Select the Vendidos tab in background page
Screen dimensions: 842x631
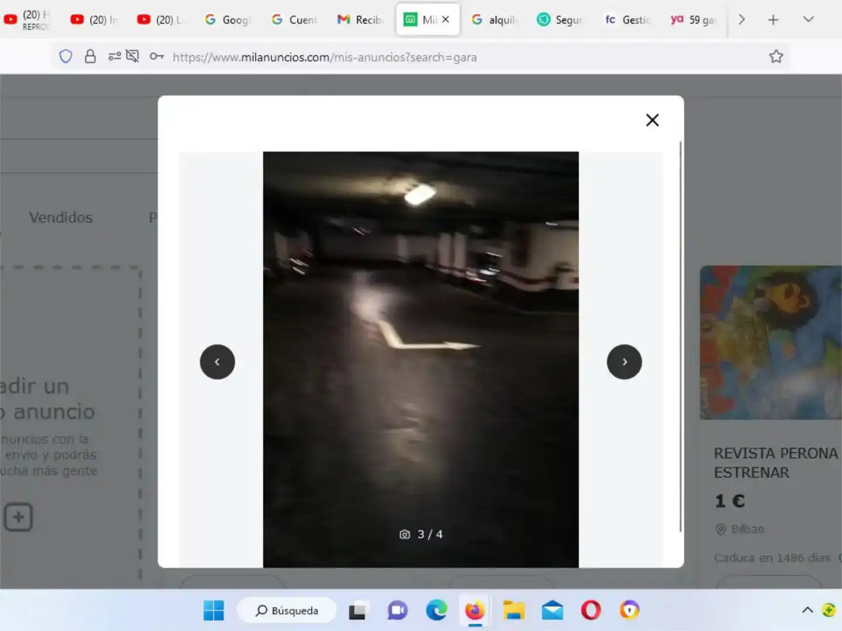(61, 217)
